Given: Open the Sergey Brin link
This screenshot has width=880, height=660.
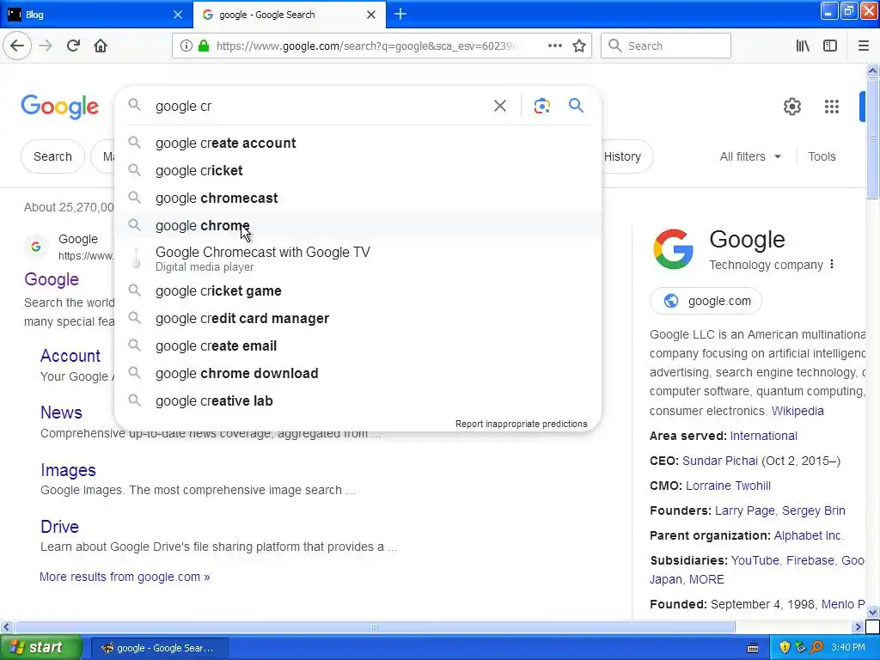Looking at the screenshot, I should click(813, 510).
